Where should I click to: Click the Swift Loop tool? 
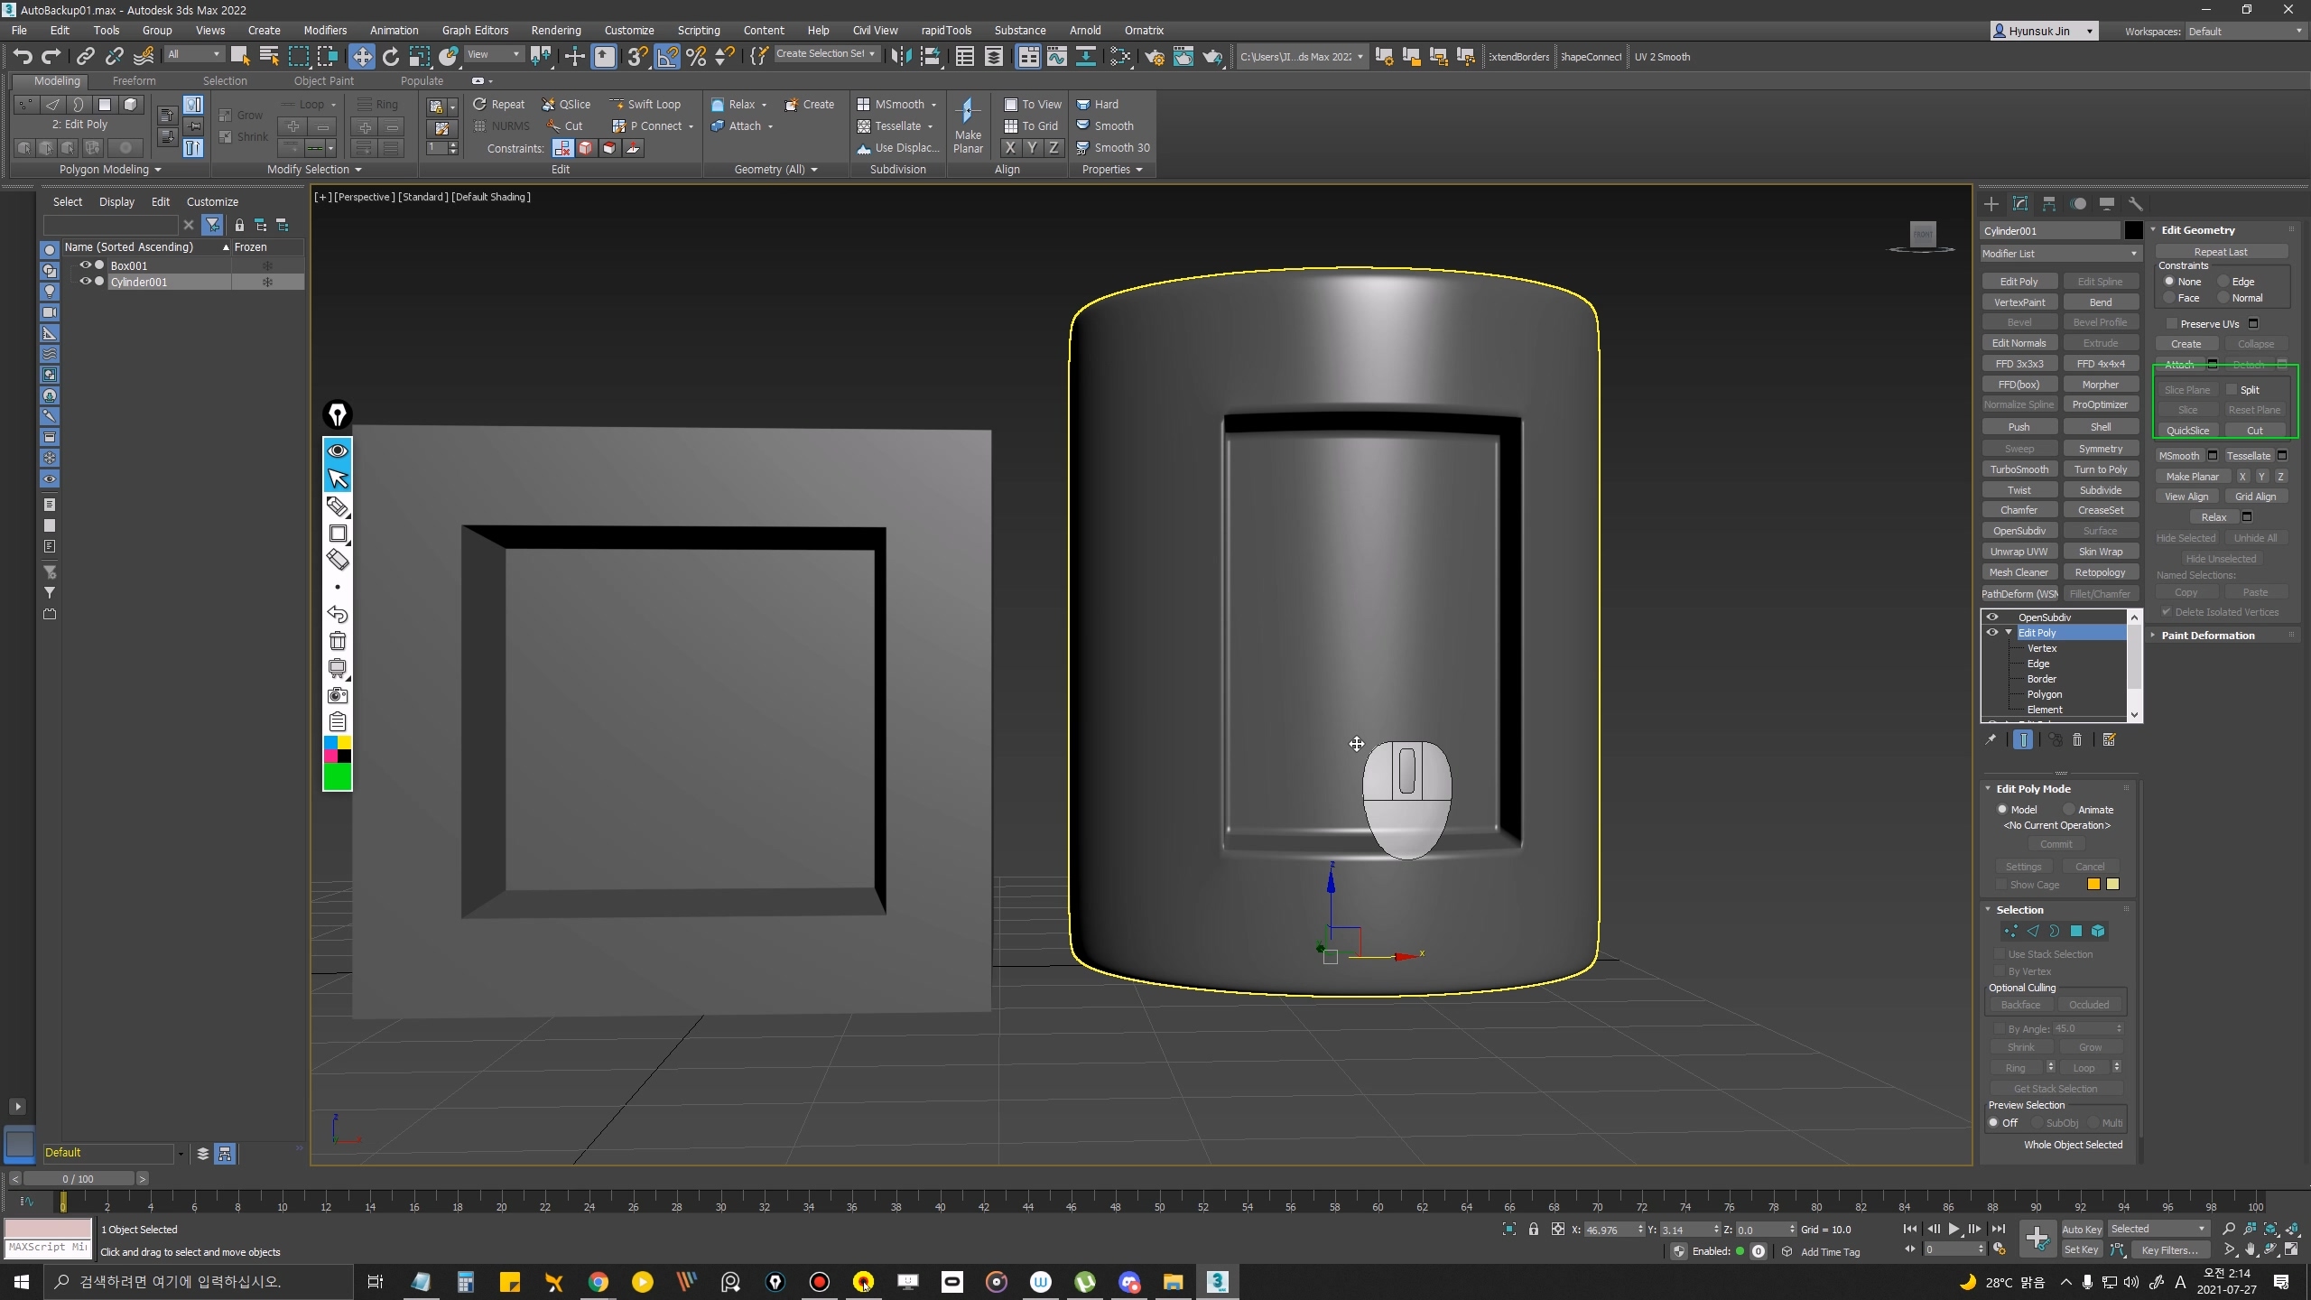click(x=645, y=105)
